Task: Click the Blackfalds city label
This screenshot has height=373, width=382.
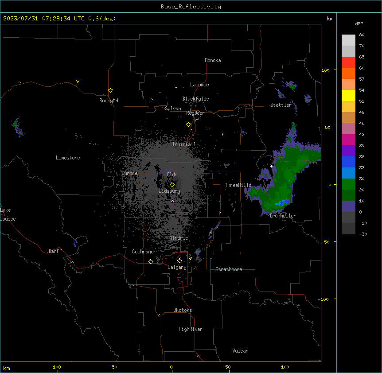Action: click(x=195, y=99)
